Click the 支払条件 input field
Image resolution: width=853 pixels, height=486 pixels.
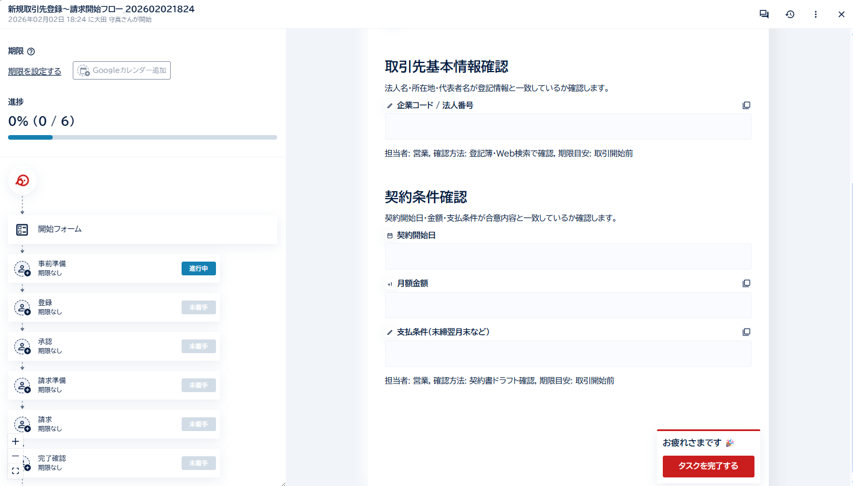pos(568,354)
